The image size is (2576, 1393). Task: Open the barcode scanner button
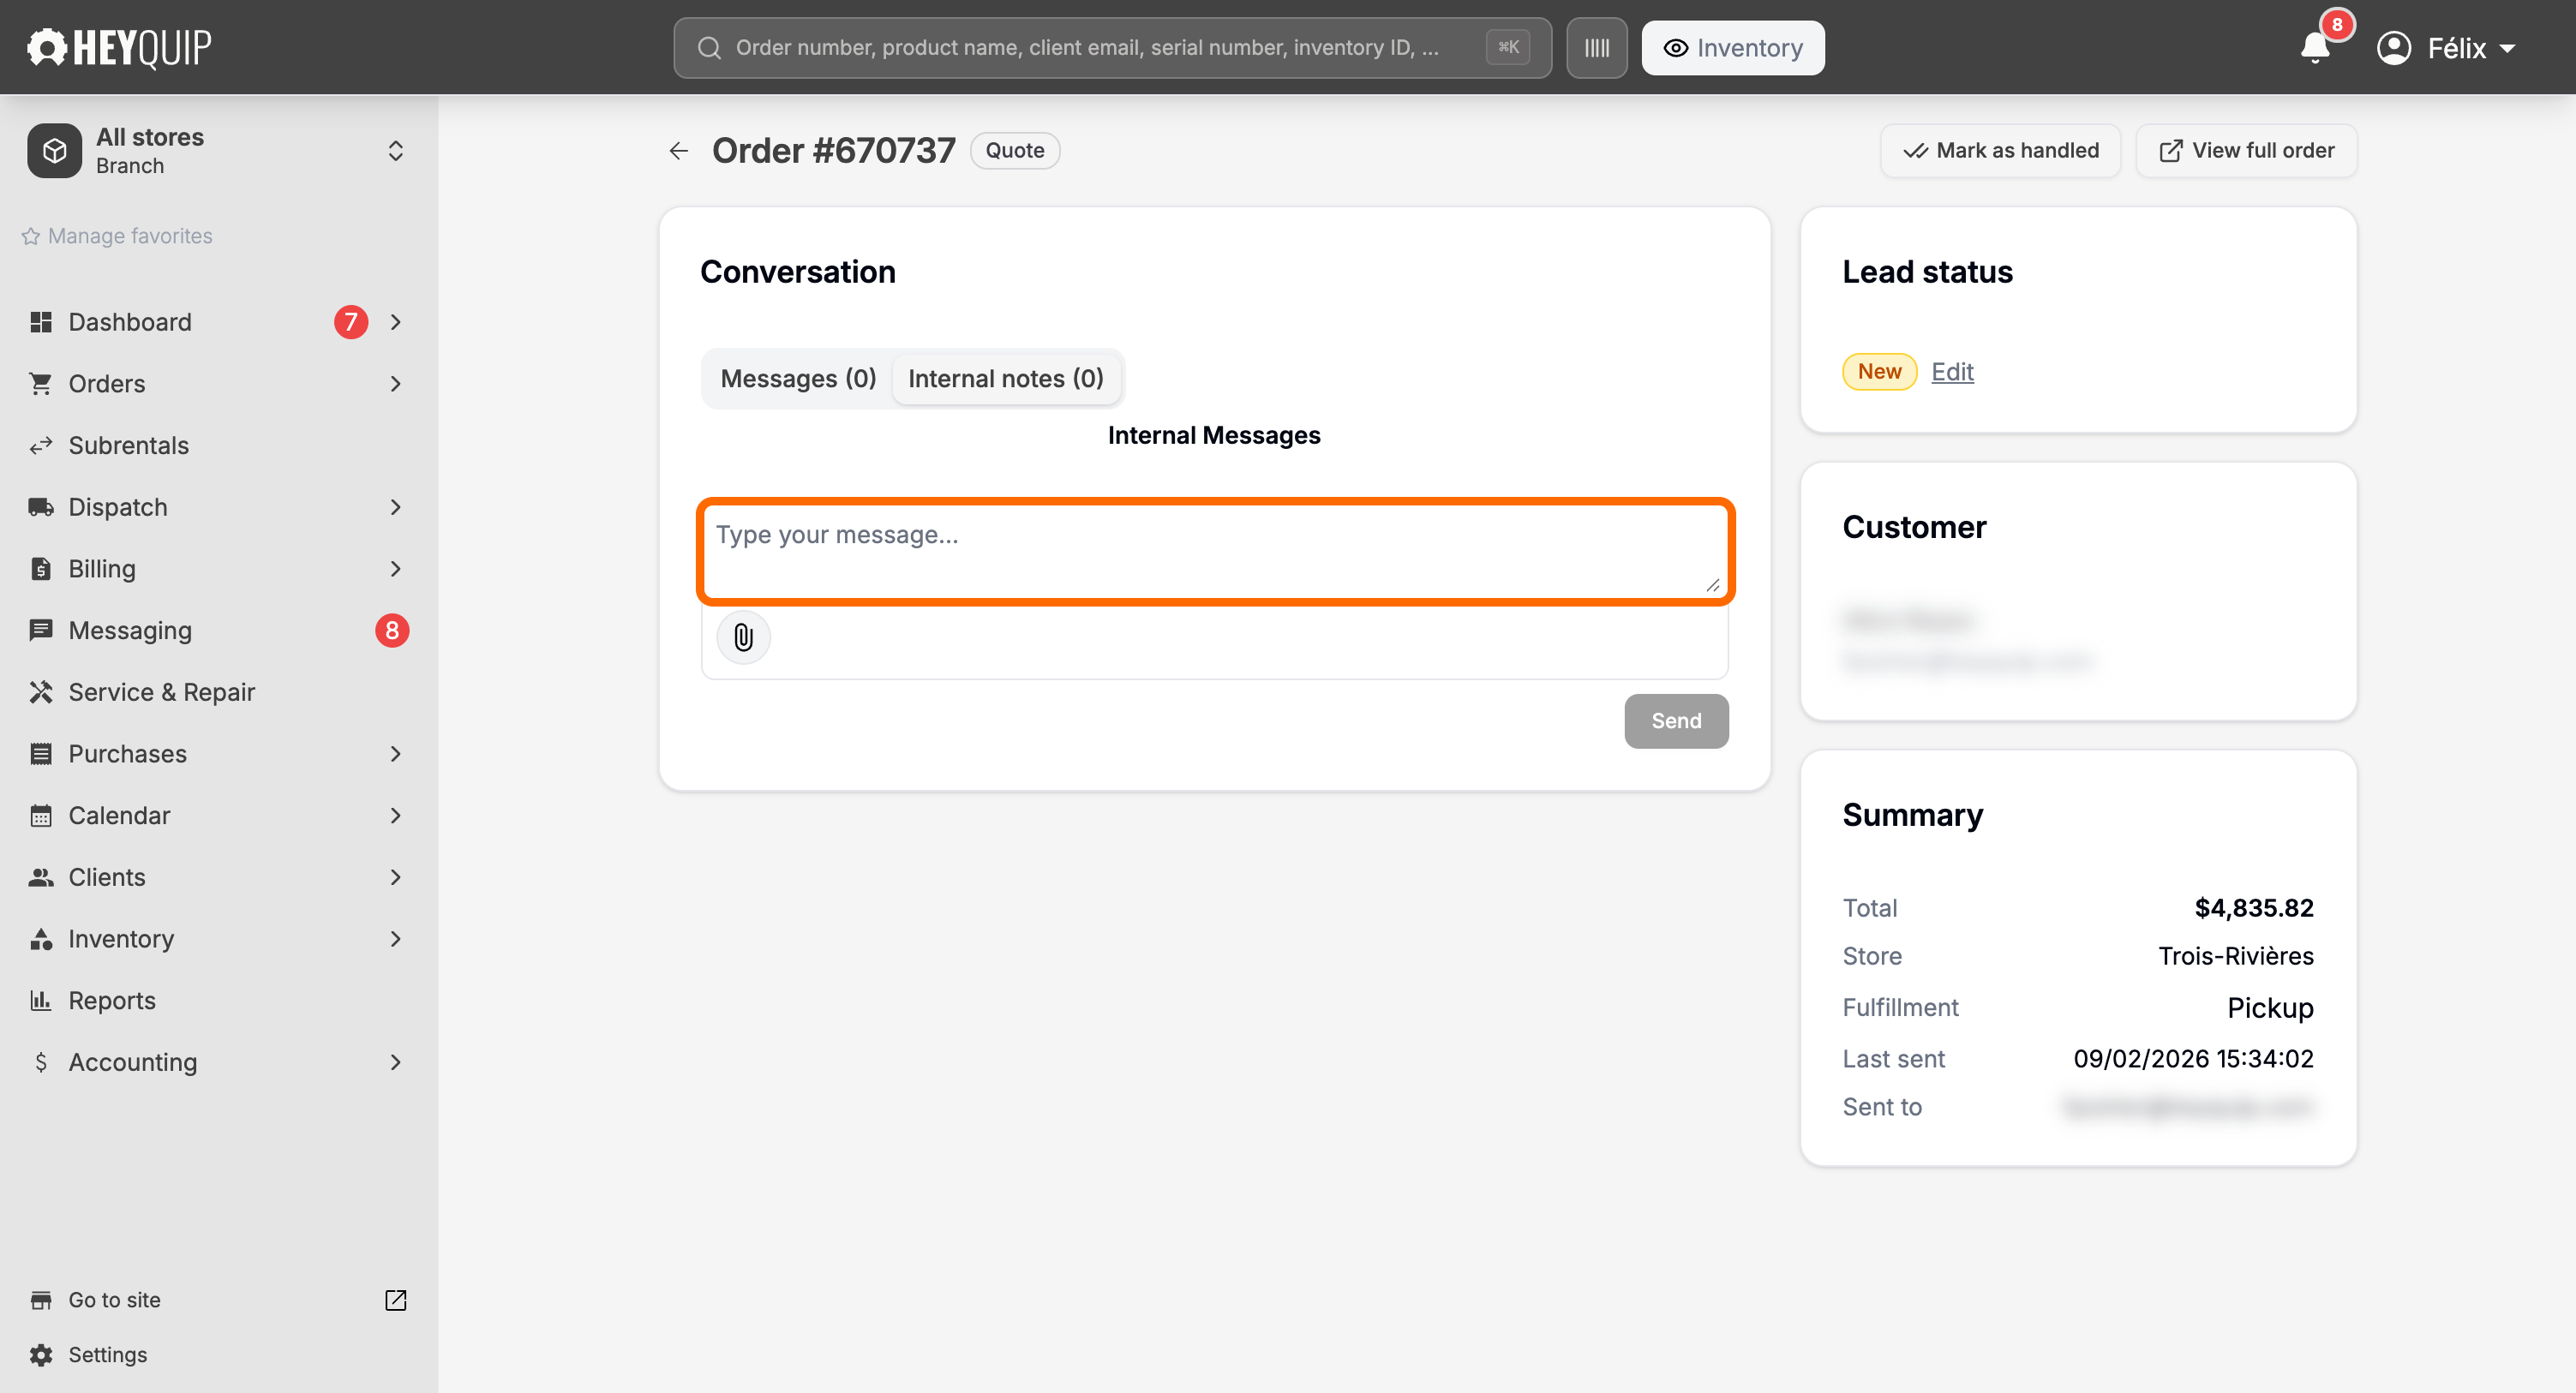[x=1596, y=47]
